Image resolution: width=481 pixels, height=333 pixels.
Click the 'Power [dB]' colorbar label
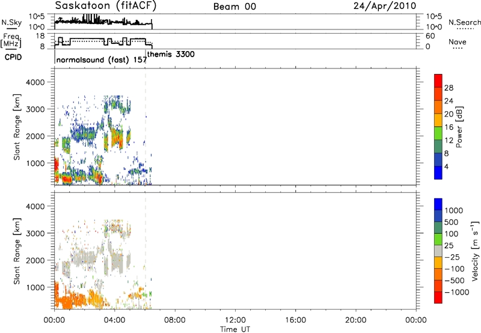459,127
